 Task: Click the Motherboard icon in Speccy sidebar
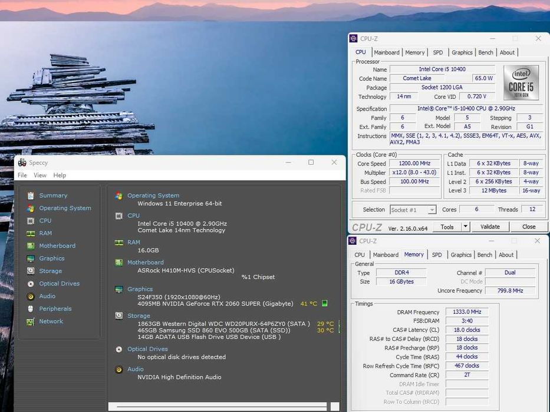(31, 246)
